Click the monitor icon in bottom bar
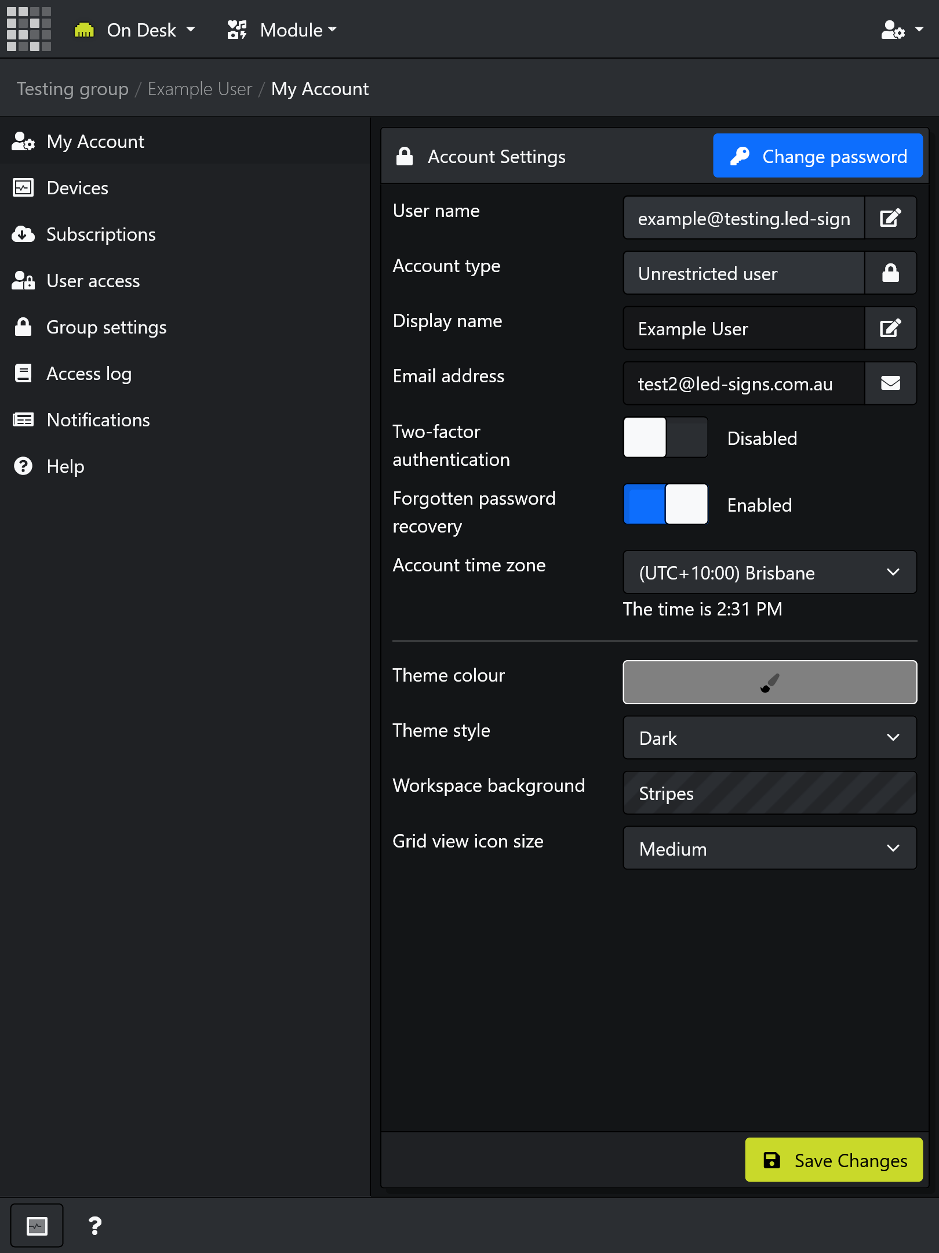 coord(37,1226)
